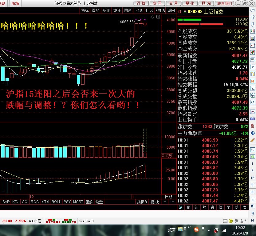Click the down arrow sidebar icon
256x236 pixels.
pyautogui.click(x=252, y=24)
